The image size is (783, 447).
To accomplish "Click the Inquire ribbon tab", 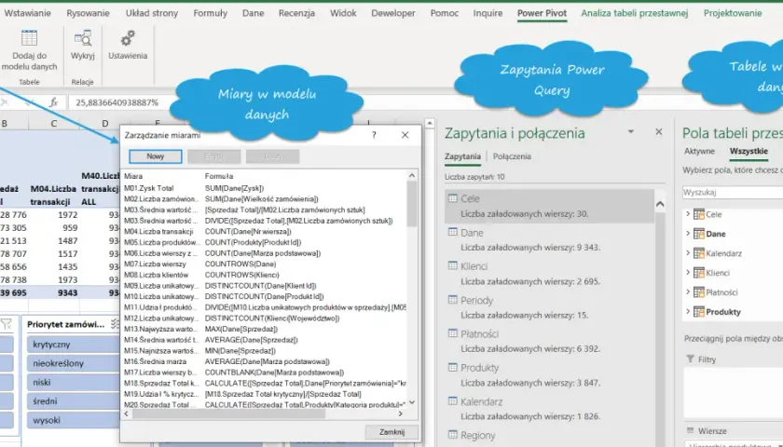I will pyautogui.click(x=488, y=13).
